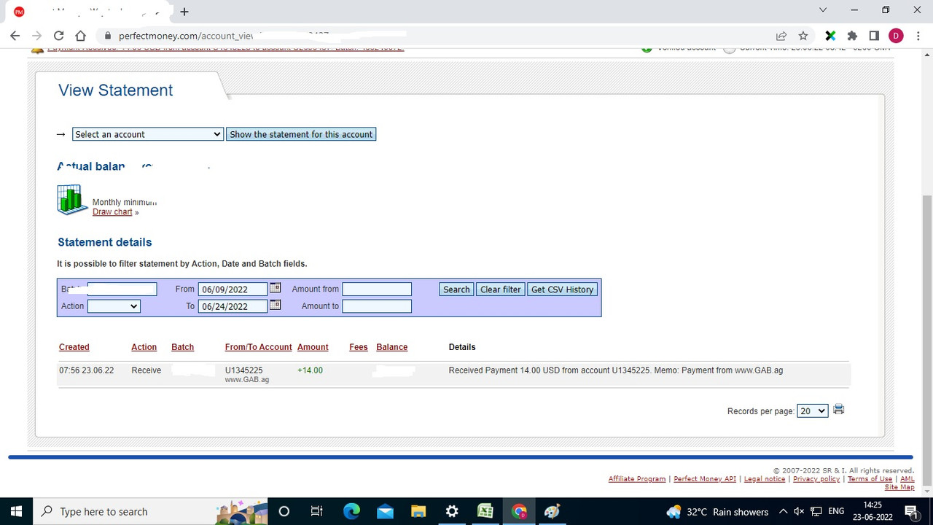Open a new browser tab

click(184, 12)
